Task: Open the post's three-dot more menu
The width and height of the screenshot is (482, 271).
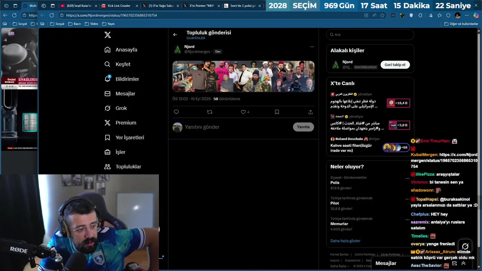Action: [x=312, y=47]
